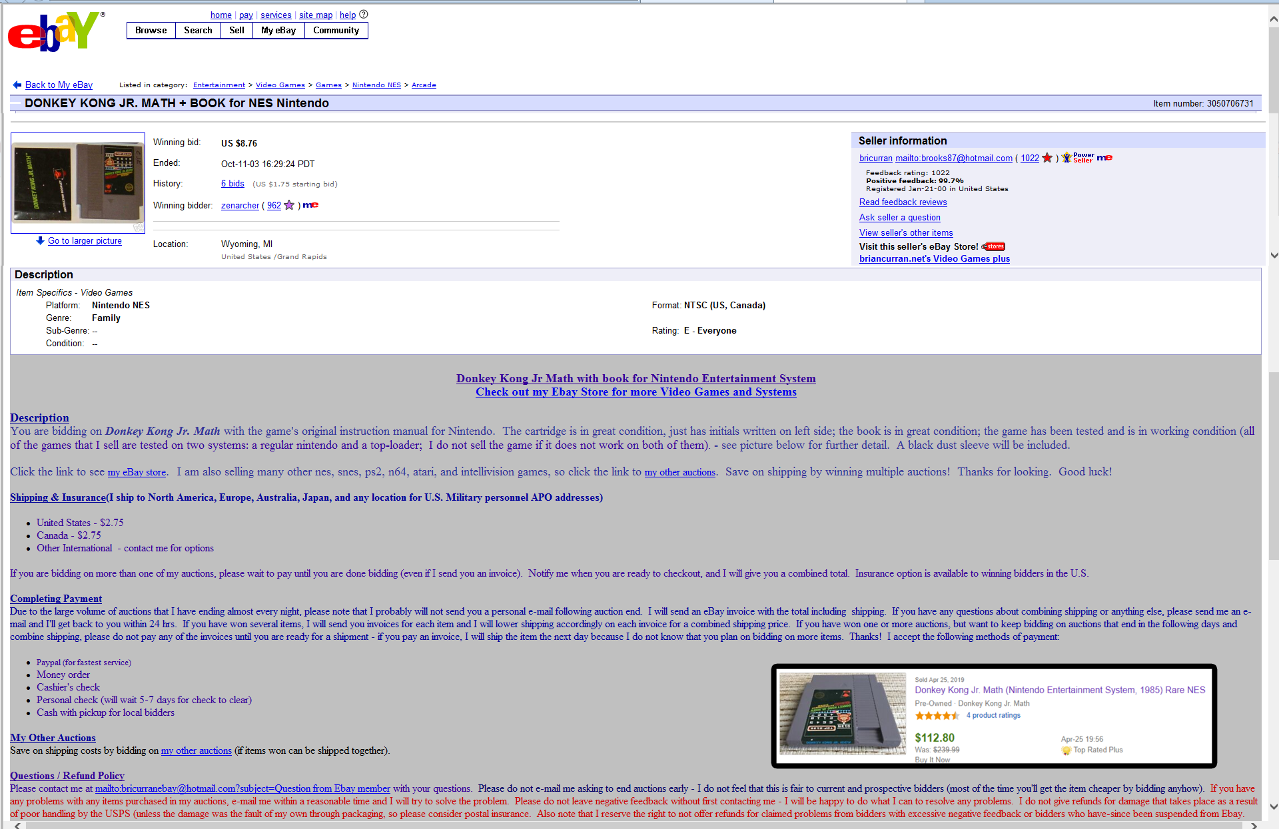Image resolution: width=1279 pixels, height=829 pixels.
Task: Click the seller's red feedback star icon
Action: click(1047, 158)
